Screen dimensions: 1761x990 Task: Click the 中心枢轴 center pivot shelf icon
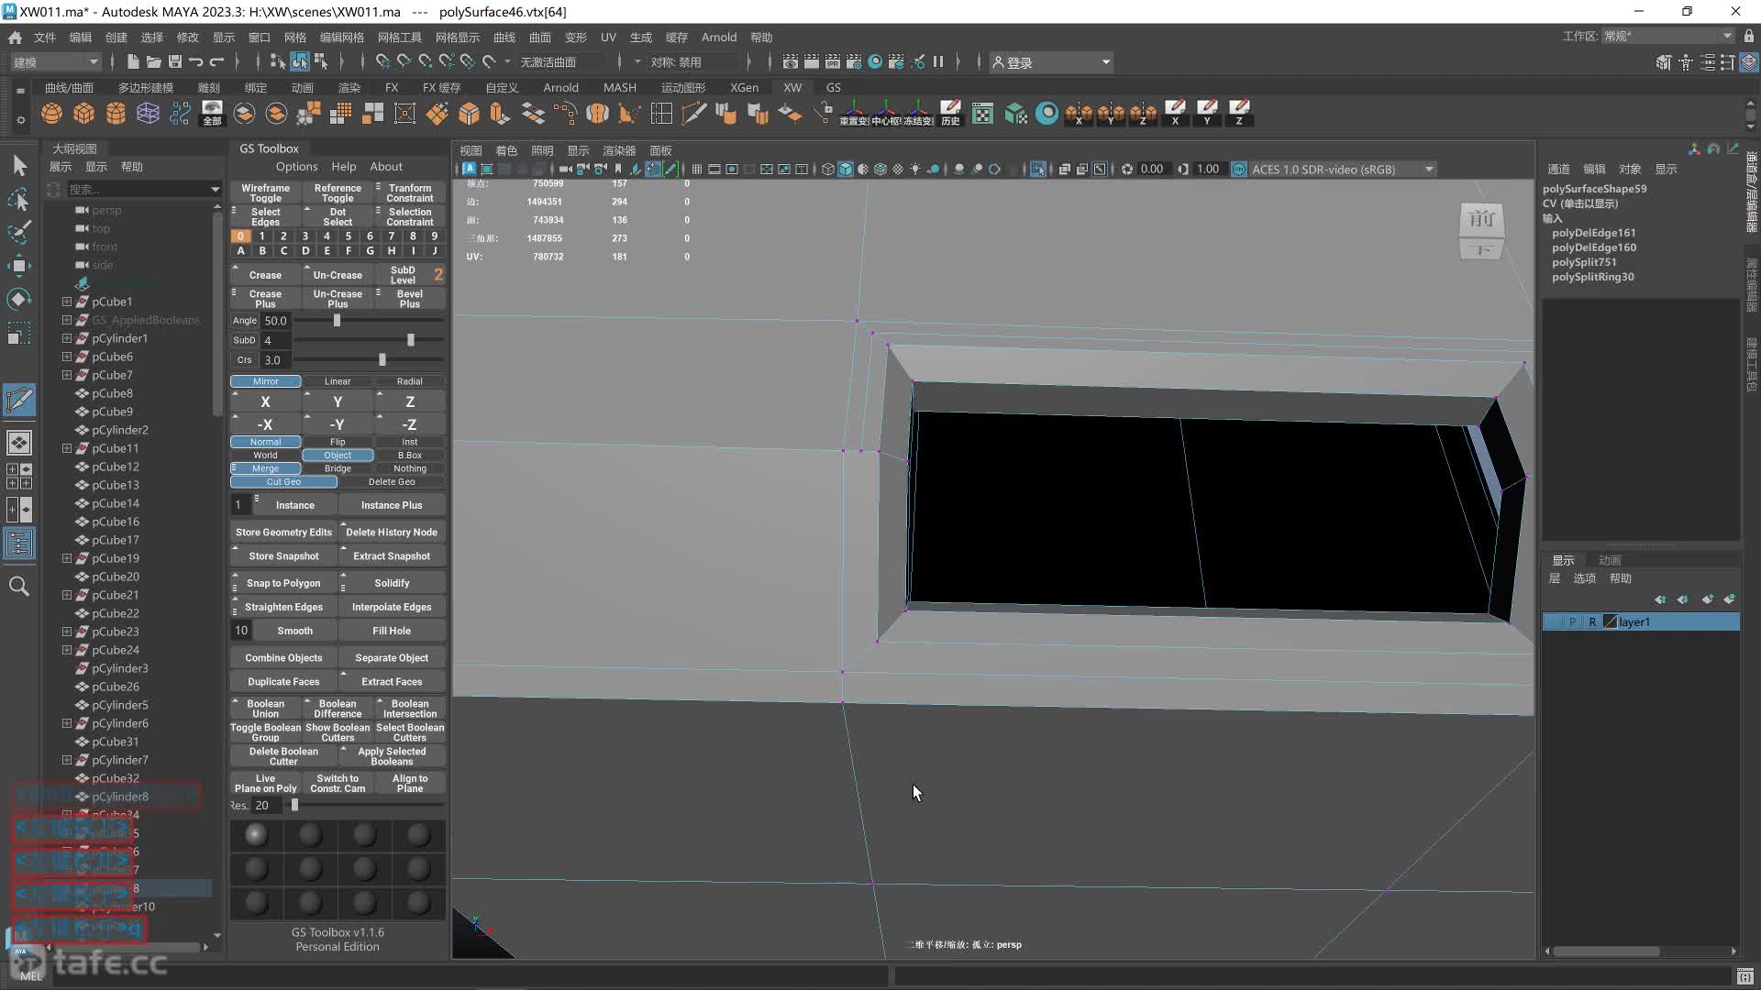[886, 113]
